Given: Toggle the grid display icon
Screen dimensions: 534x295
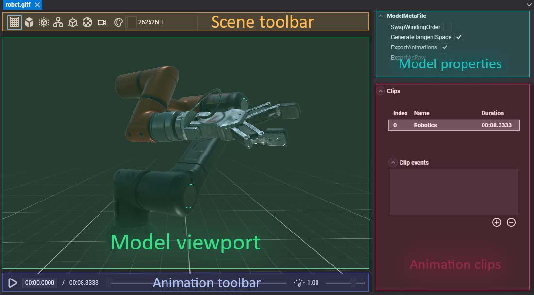Looking at the screenshot, I should pos(15,22).
